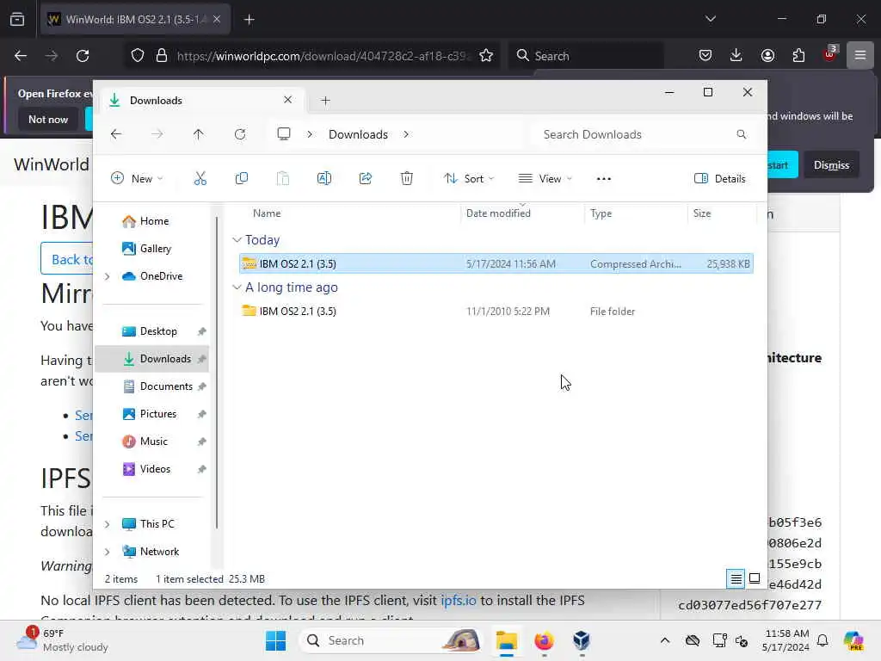Open the View dropdown menu

click(x=545, y=179)
